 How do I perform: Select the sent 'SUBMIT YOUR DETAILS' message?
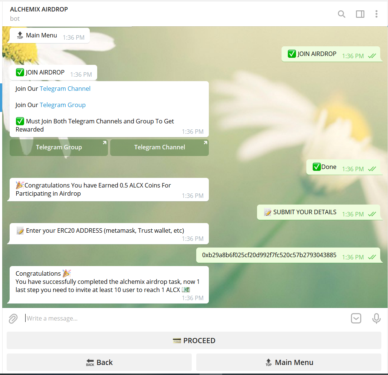(319, 212)
